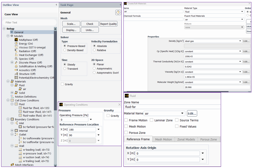Click the Discrete Phase (Off) icon
This screenshot has height=168, width=254.
(x=16, y=62)
